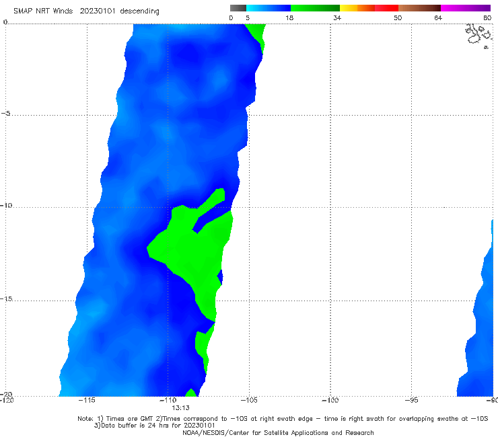Click the gray segment of the color bar

pyautogui.click(x=238, y=8)
